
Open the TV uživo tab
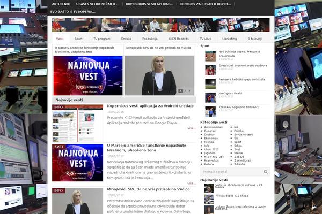point(206,39)
